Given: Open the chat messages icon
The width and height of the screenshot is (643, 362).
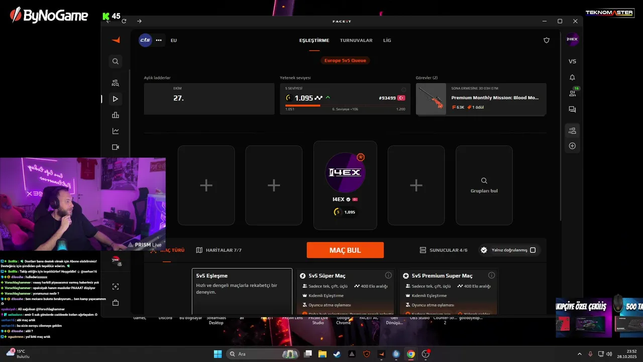Looking at the screenshot, I should pyautogui.click(x=572, y=109).
